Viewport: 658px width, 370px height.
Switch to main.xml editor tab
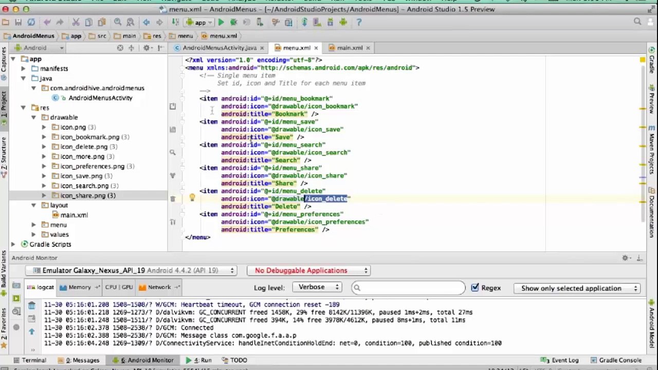pyautogui.click(x=350, y=48)
